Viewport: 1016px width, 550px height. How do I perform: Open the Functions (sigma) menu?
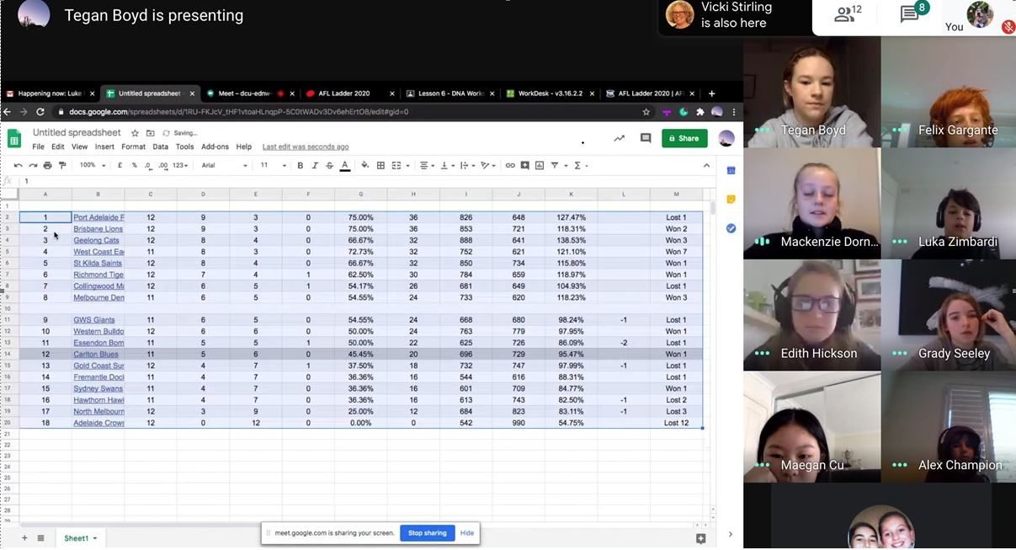[580, 165]
